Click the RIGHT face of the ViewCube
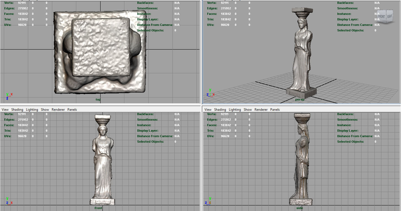401x211 pixels. pyautogui.click(x=389, y=16)
